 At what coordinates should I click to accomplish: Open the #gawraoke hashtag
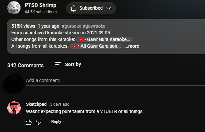tap(94, 26)
